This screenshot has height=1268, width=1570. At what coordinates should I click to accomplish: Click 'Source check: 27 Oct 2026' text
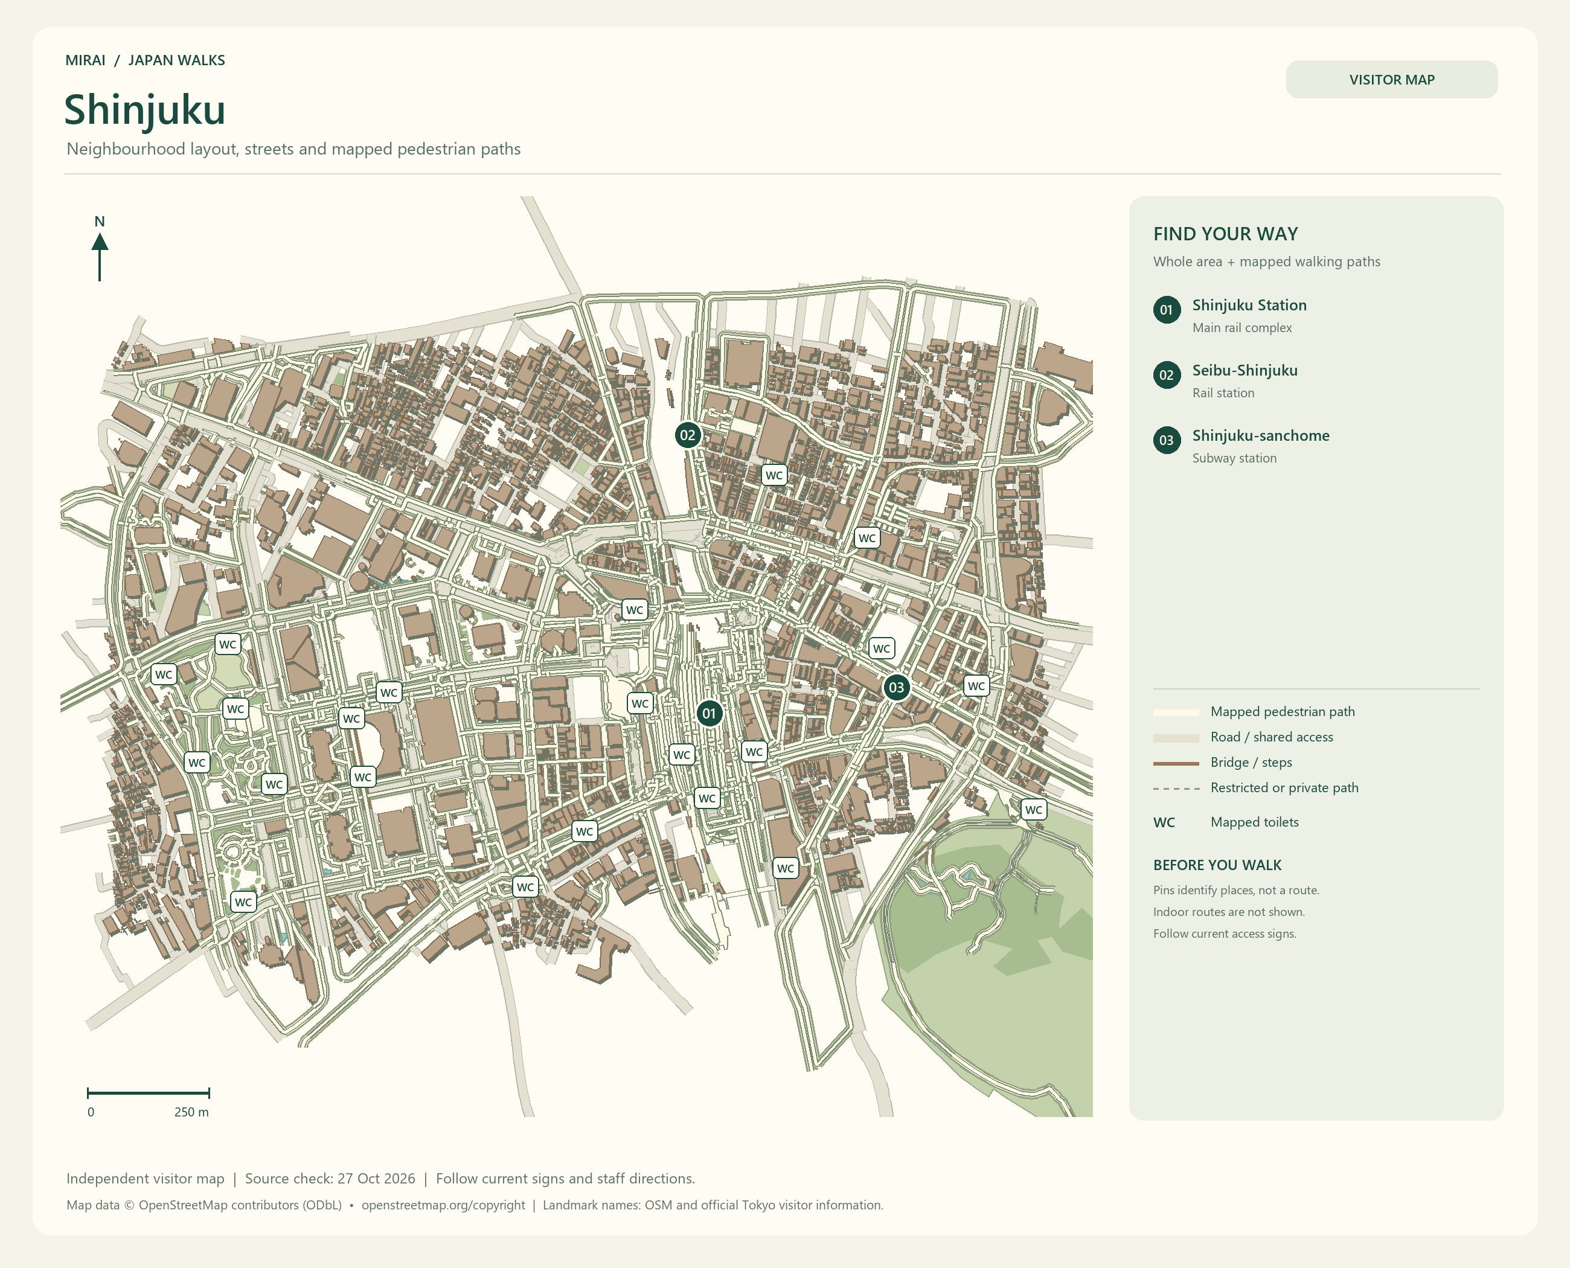pyautogui.click(x=330, y=1178)
